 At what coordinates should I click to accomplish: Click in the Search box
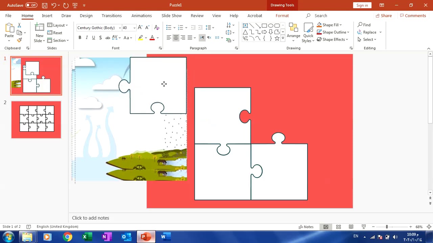(321, 16)
